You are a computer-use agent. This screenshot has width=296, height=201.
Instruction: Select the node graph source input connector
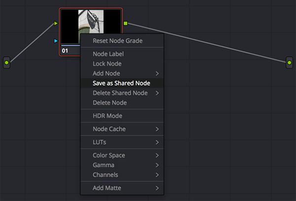6,63
